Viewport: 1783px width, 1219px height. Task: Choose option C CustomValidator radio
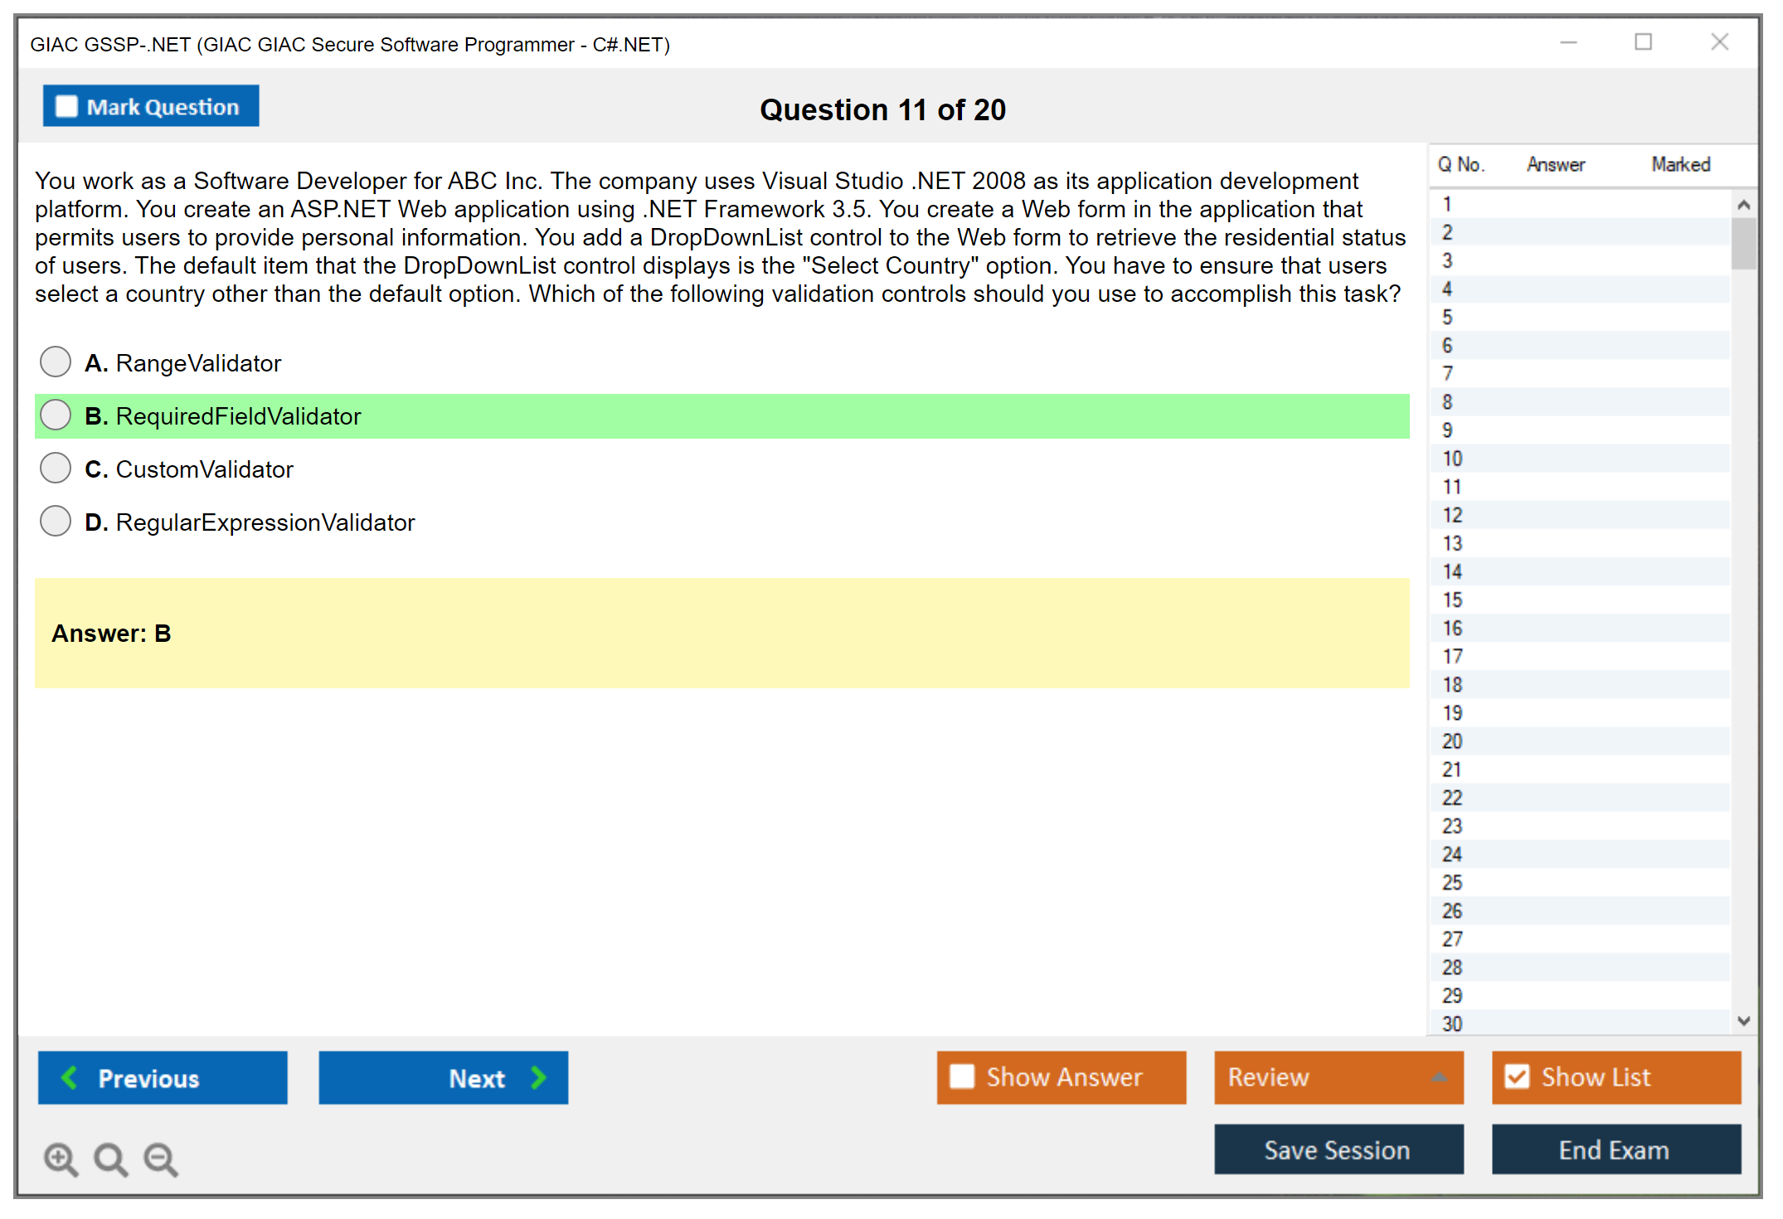(x=56, y=468)
